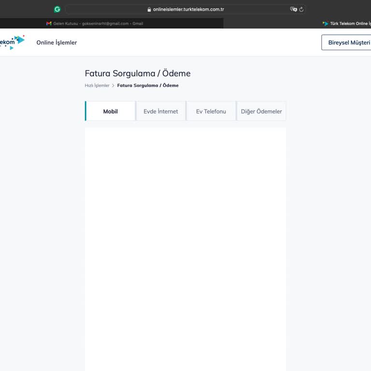Click the Fatura Sorgulama / Ödeme breadcrumb text
This screenshot has width=371, height=371.
point(148,86)
